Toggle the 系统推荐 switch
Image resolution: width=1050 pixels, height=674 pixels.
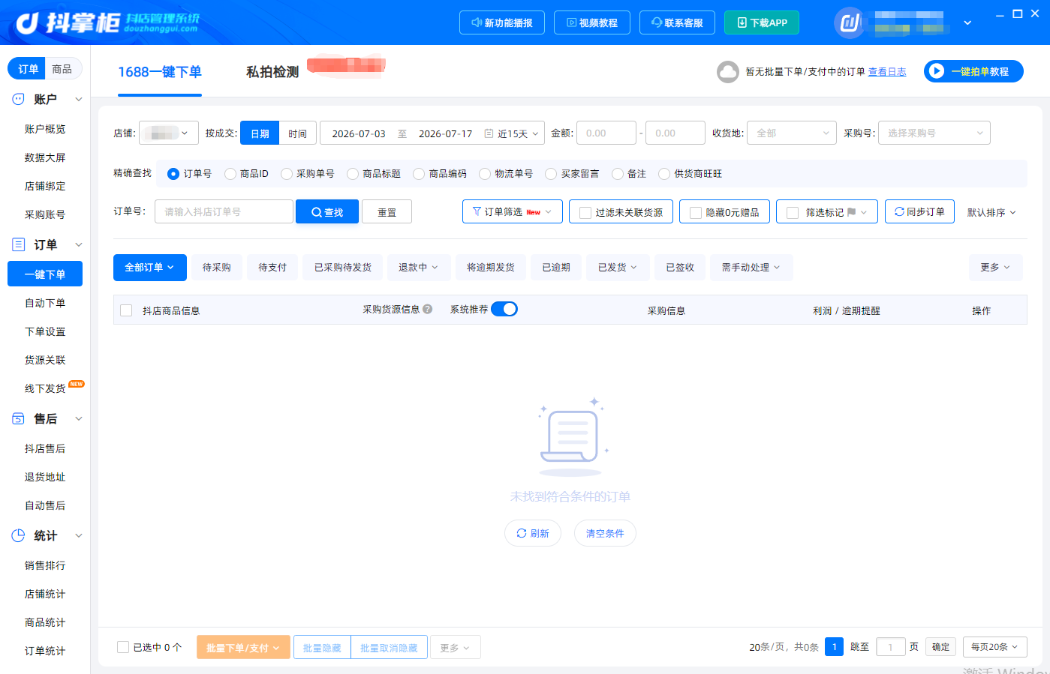pos(504,309)
